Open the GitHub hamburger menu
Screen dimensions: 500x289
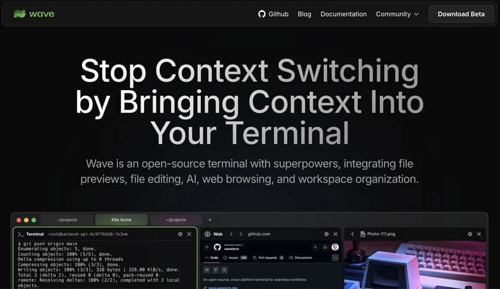click(207, 247)
